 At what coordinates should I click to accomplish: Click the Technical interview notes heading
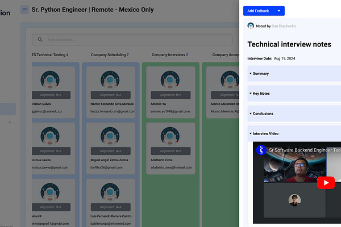click(289, 44)
